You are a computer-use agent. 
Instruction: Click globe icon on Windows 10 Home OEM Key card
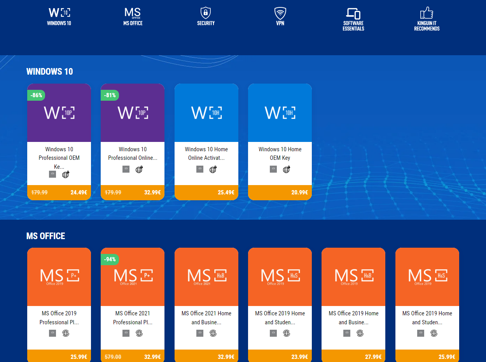[287, 169]
